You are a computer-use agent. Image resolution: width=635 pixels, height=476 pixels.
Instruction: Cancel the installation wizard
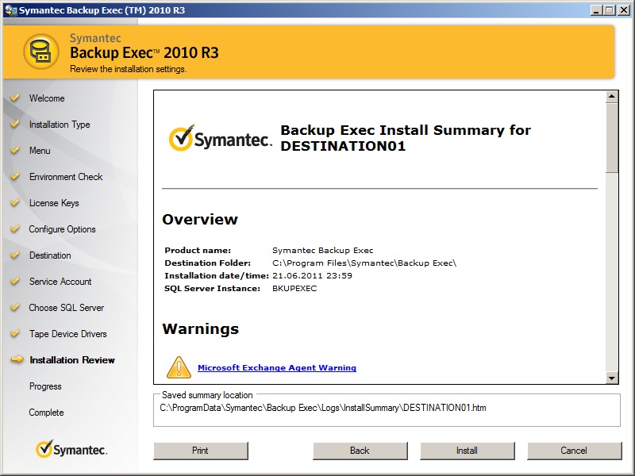click(x=573, y=451)
